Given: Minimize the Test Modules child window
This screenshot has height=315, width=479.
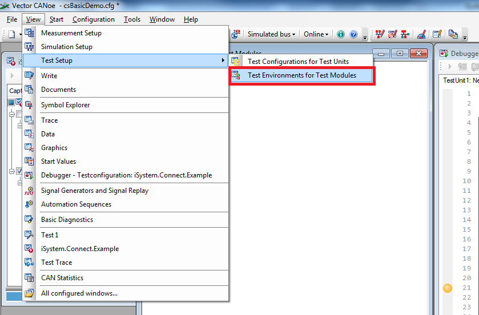Looking at the screenshot, I should tap(381, 54).
